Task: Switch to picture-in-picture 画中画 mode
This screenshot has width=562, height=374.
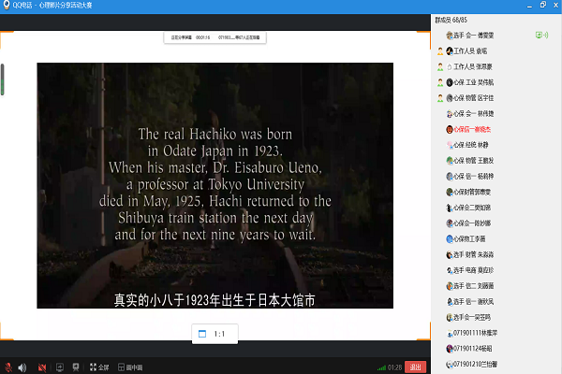Action: (130, 367)
